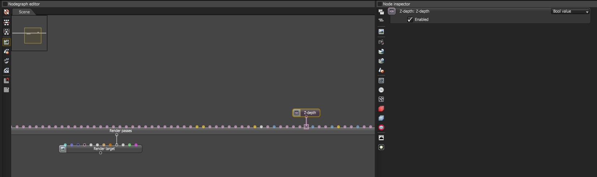Select the Render target node

tap(100, 149)
